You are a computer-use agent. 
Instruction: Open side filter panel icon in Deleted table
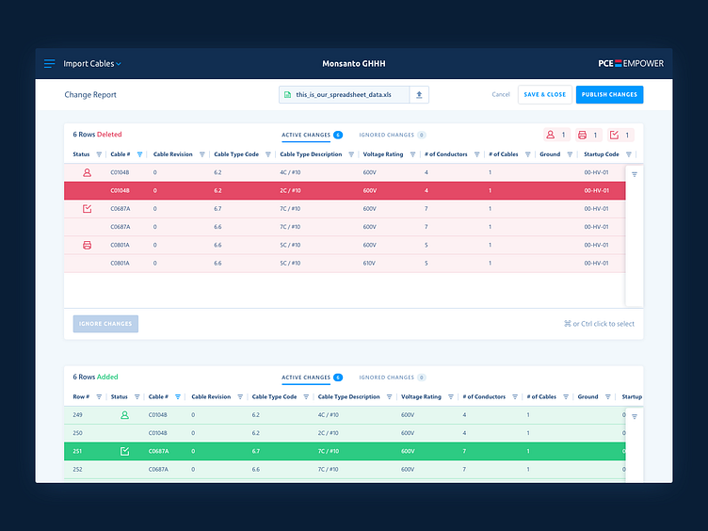click(634, 174)
